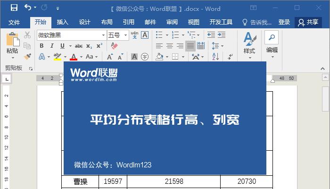This screenshot has height=189, width=330.
Task: Click the Decrease Indent icon
Action: click(x=211, y=35)
